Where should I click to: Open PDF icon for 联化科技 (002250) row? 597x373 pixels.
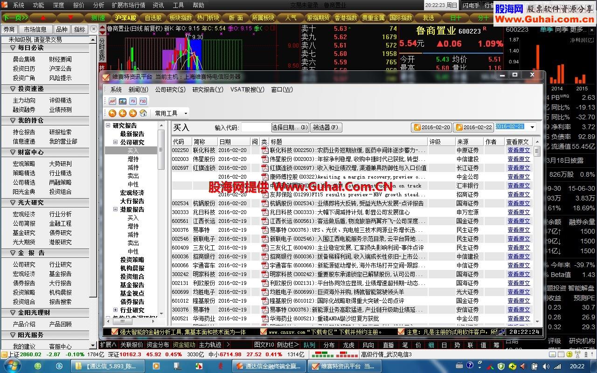click(x=264, y=150)
